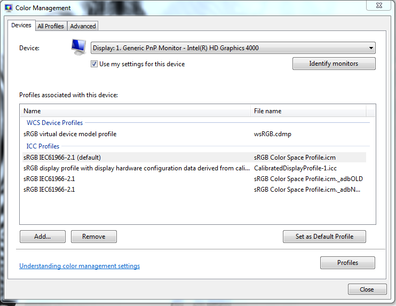This screenshot has height=306, width=396.
Task: Click Set as Default Profile button
Action: 324,237
